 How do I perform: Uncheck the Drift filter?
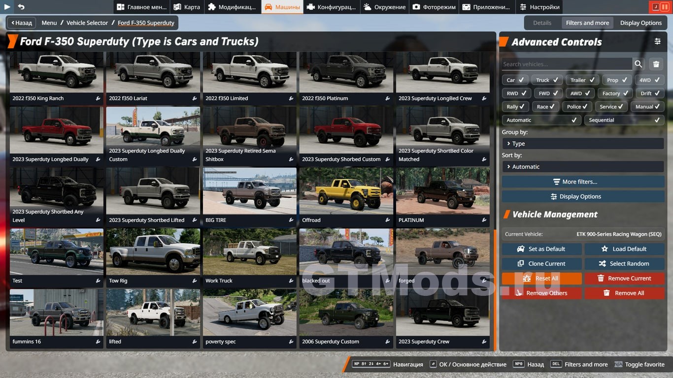tap(650, 93)
